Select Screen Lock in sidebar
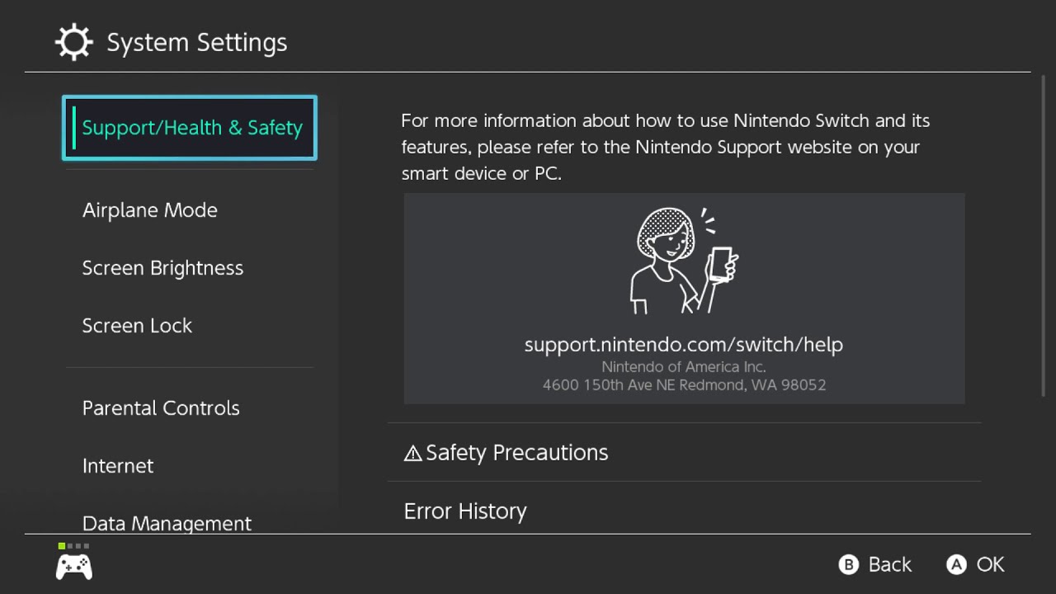 pos(190,326)
